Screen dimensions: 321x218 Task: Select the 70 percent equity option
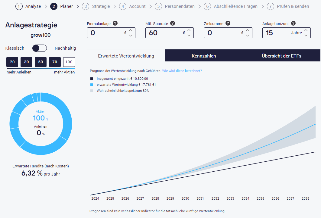pos(55,62)
